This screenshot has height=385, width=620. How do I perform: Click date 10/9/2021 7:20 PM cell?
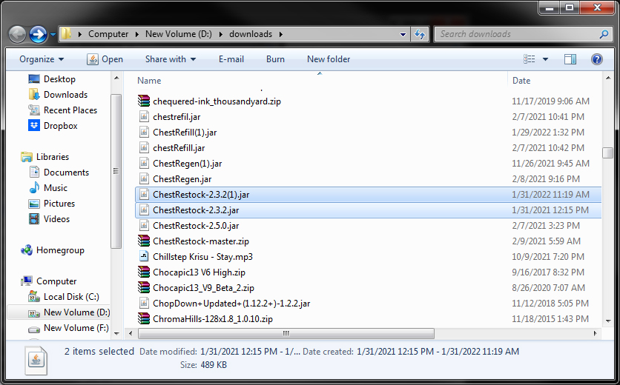click(x=548, y=257)
